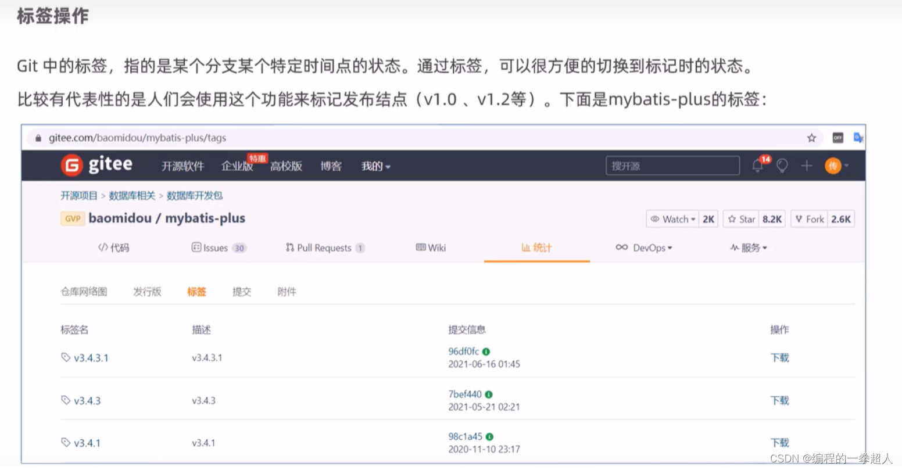Open the OFF extension icon
Screen dimensions: 902x470
click(x=837, y=138)
